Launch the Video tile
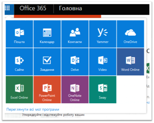The width and height of the screenshot is (154, 123). click(103, 62)
